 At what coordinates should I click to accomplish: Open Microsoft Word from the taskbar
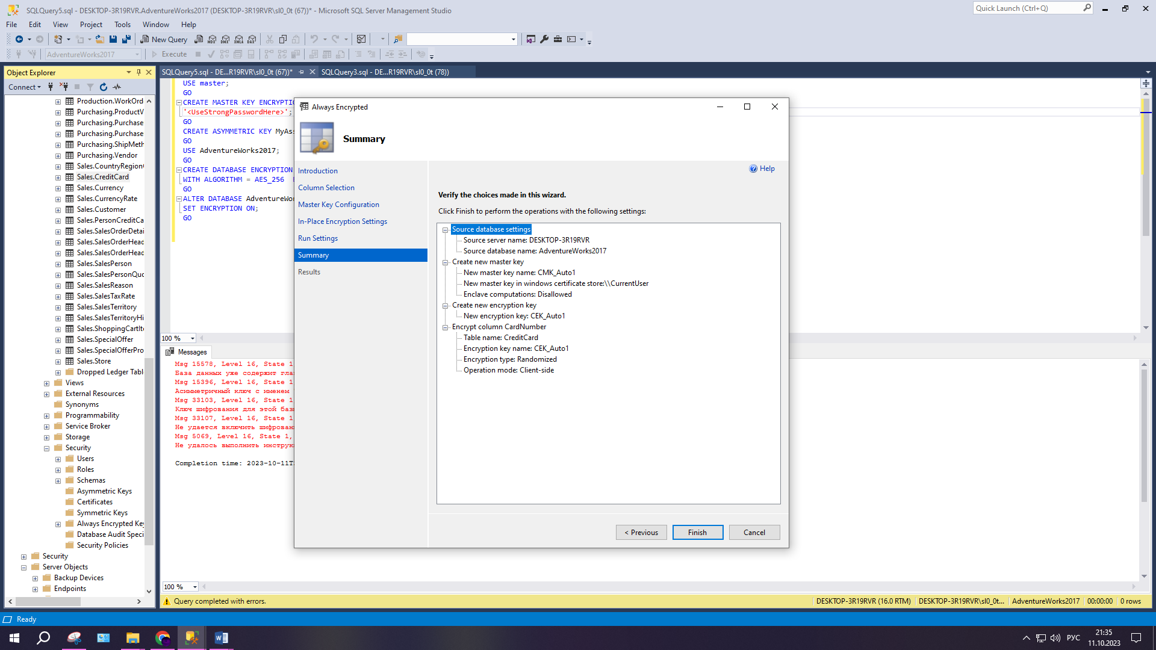pyautogui.click(x=221, y=637)
